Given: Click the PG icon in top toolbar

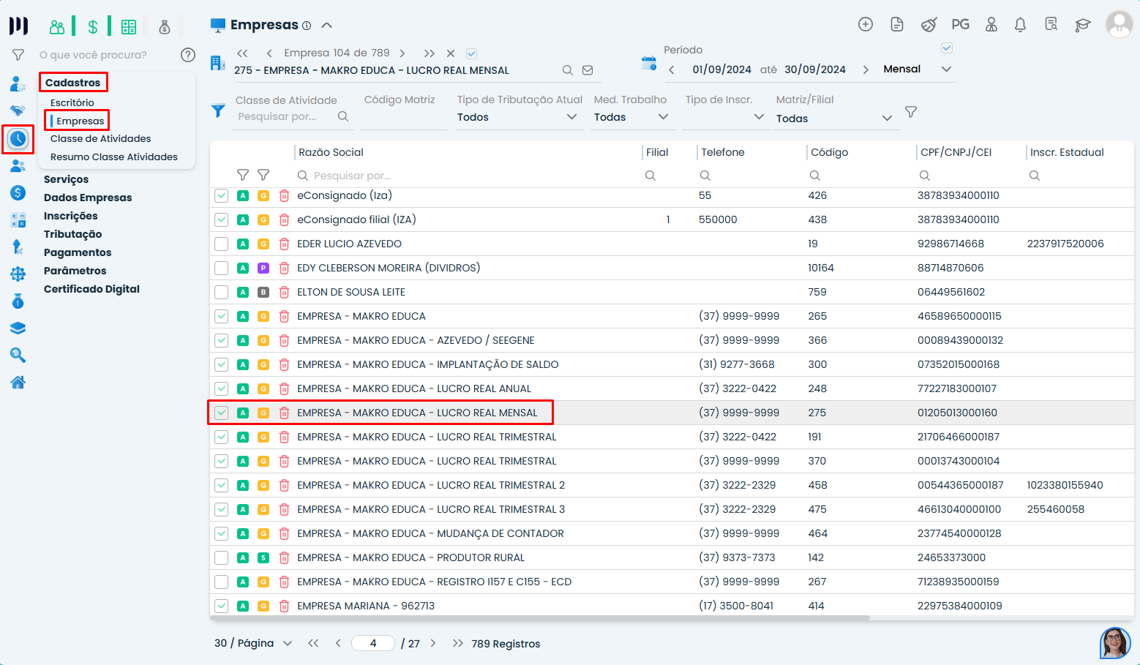Looking at the screenshot, I should point(960,25).
